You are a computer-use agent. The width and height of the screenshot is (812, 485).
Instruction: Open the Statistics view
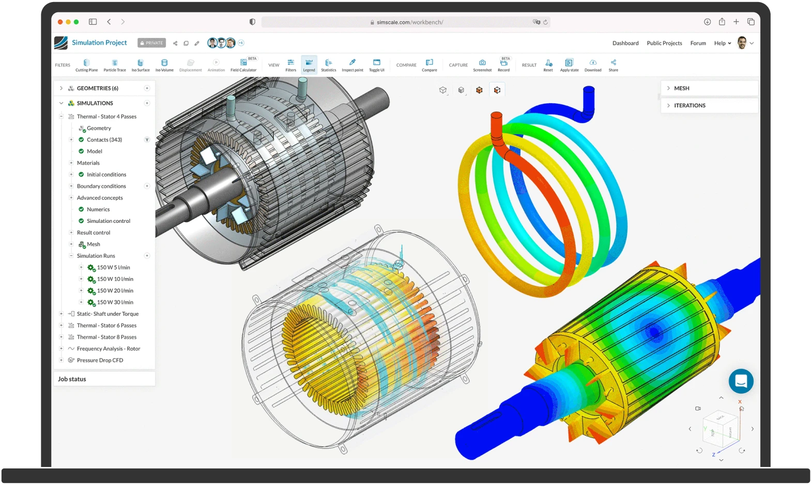[x=328, y=66]
